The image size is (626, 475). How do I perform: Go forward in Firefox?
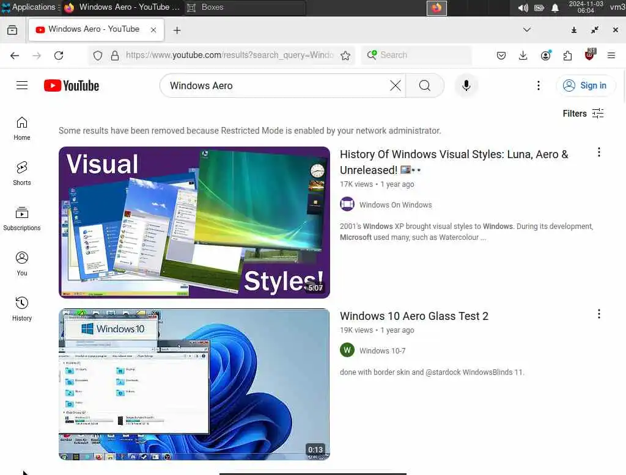(37, 56)
